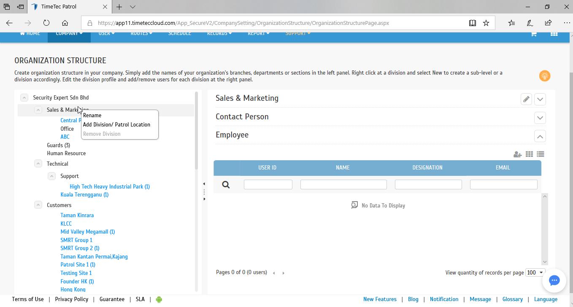Click the add notes pen icon
This screenshot has width=573, height=307.
(530, 23)
